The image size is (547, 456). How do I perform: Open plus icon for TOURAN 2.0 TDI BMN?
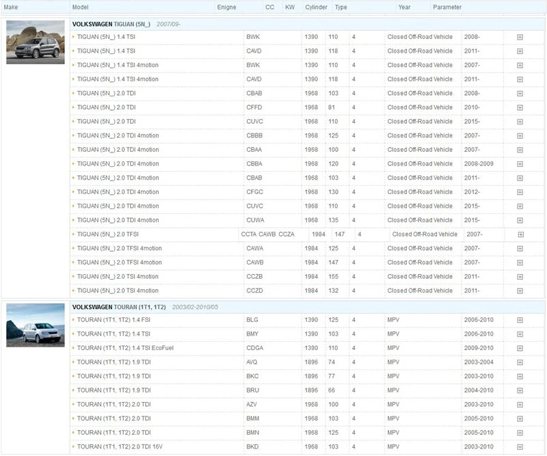(520, 433)
